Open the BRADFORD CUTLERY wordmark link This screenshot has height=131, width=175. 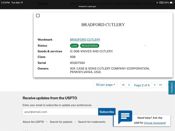click(x=85, y=40)
